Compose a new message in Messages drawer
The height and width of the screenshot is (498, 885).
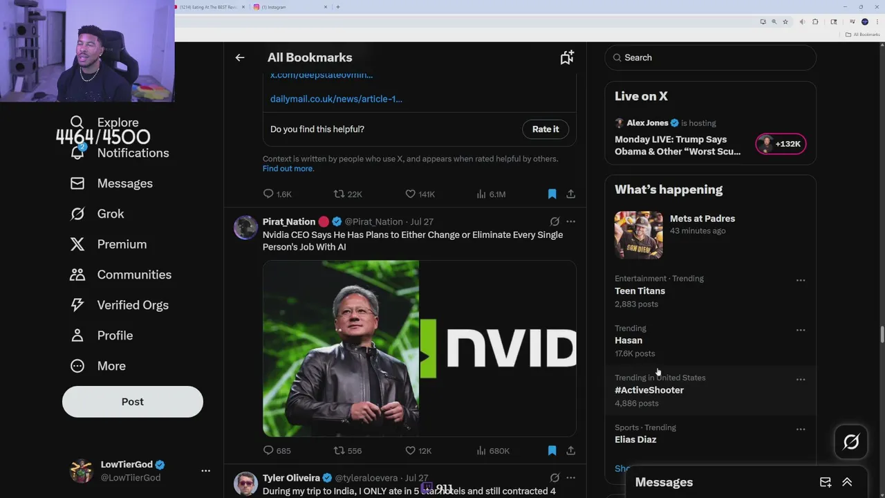(x=826, y=482)
